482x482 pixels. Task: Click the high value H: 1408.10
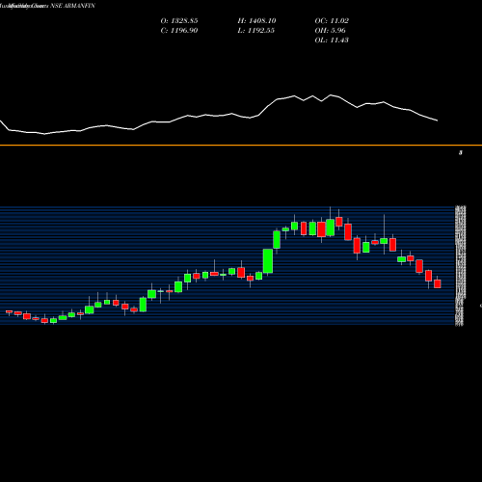coord(256,20)
